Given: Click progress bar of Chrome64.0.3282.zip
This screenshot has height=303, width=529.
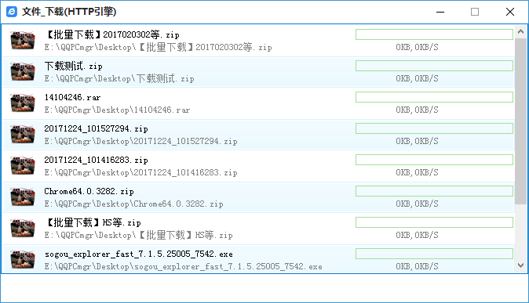Looking at the screenshot, I should click(x=434, y=191).
